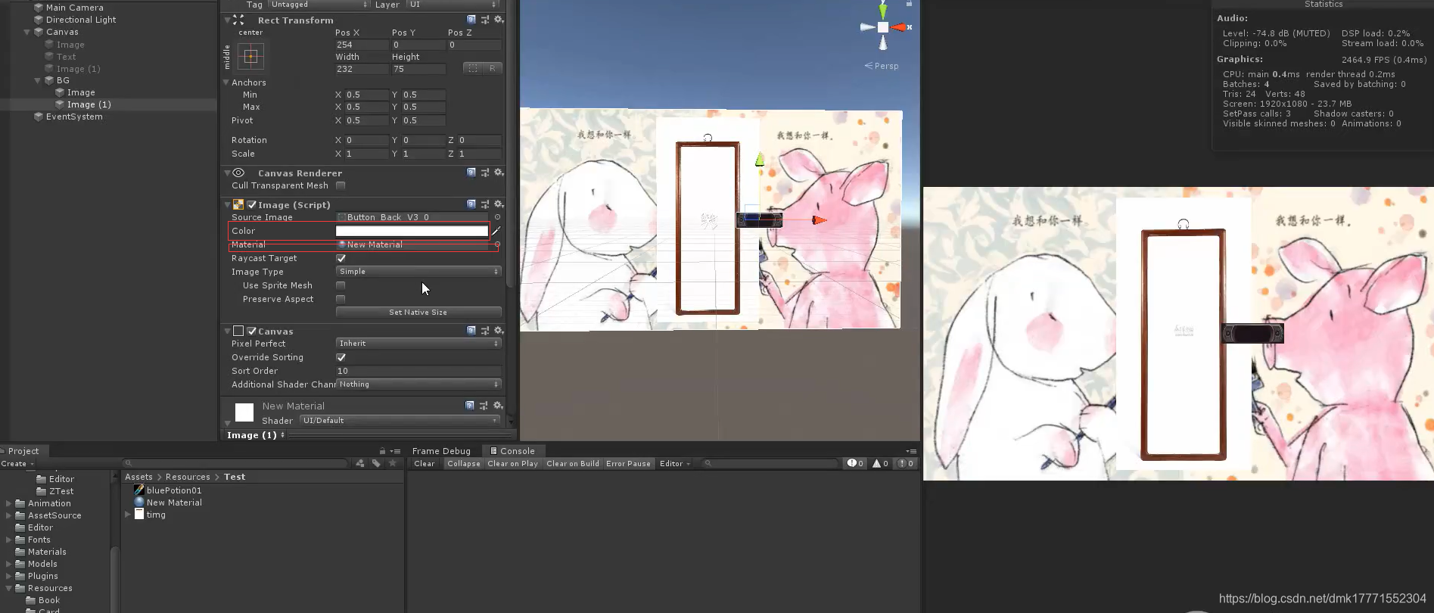Toggle Error Pause in Console
The image size is (1434, 613).
(x=628, y=463)
